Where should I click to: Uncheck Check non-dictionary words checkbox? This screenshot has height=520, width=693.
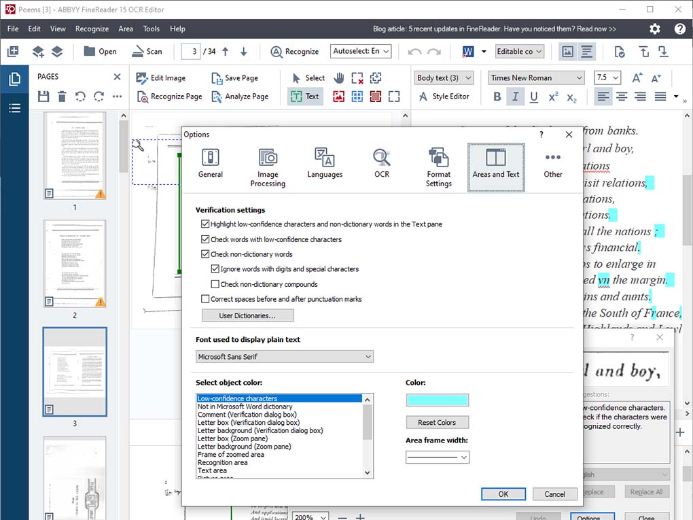click(205, 254)
